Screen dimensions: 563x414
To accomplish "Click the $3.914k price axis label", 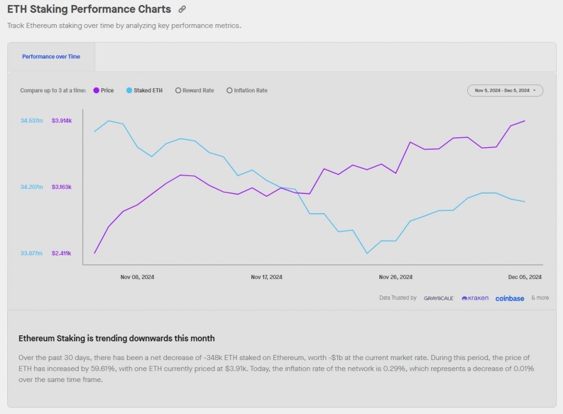I will 61,120.
